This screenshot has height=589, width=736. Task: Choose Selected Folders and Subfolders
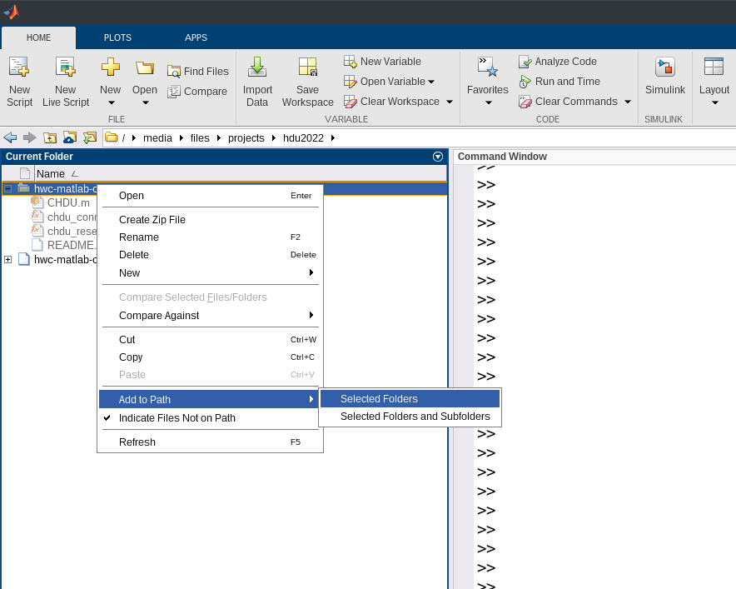pos(415,417)
